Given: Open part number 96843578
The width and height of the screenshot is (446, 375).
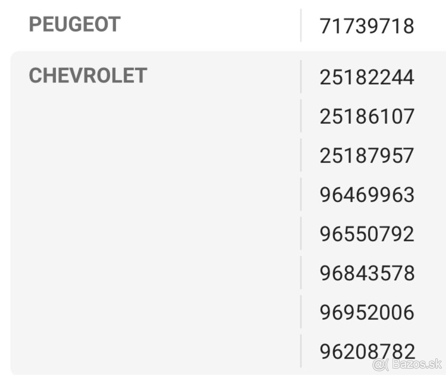Looking at the screenshot, I should click(x=366, y=273).
